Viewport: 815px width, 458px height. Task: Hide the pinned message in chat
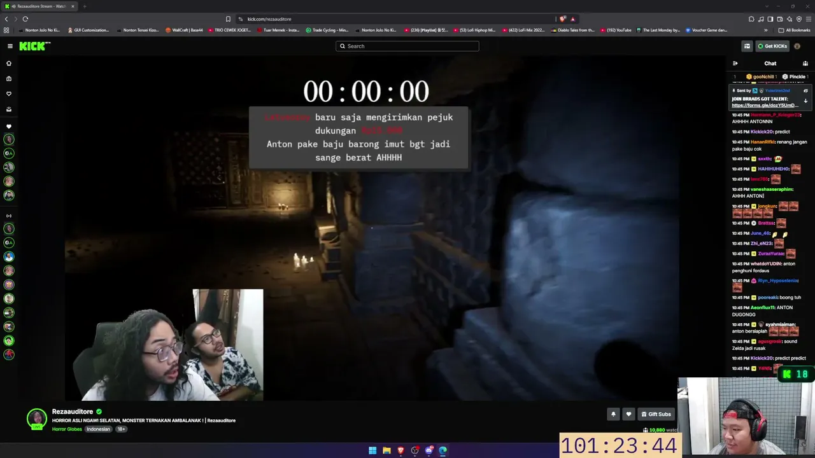click(x=805, y=91)
